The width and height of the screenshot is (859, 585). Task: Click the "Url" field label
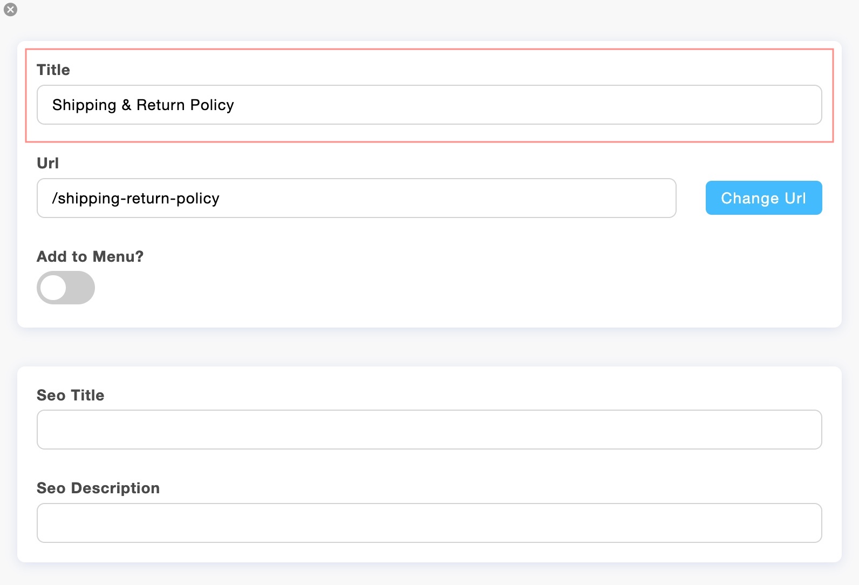47,163
